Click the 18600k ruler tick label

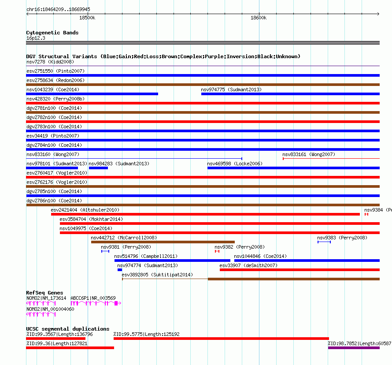[259, 18]
